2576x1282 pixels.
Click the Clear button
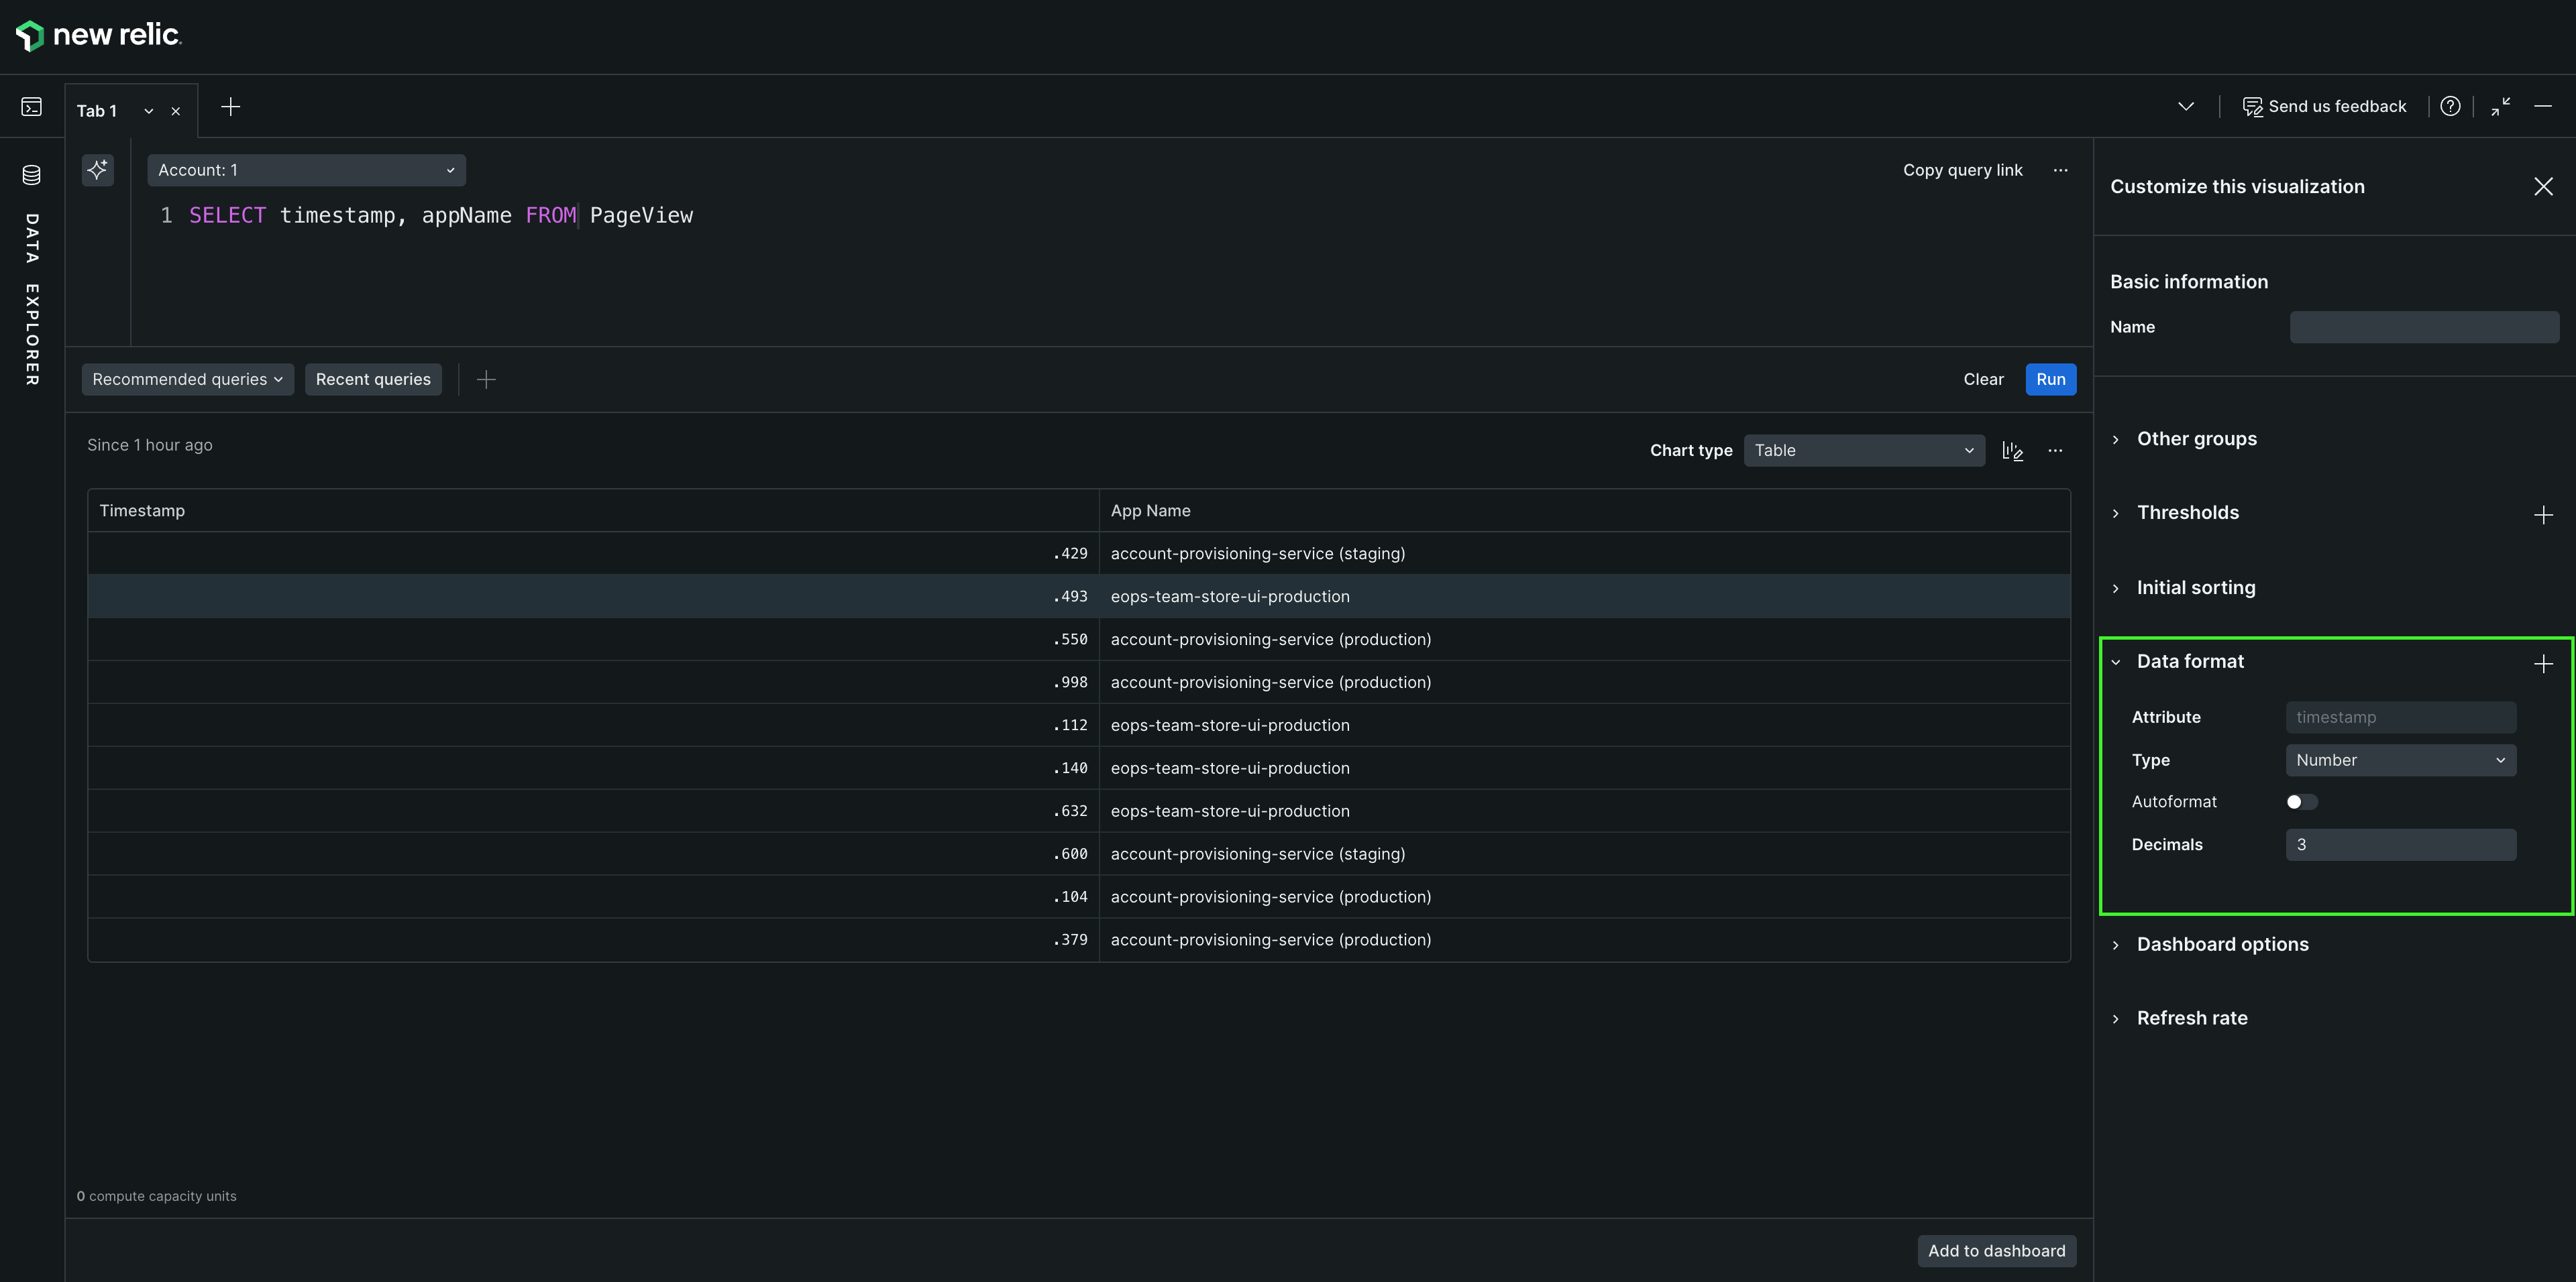1983,379
